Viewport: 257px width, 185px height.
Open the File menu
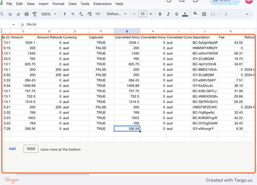pyautogui.click(x=9, y=4)
